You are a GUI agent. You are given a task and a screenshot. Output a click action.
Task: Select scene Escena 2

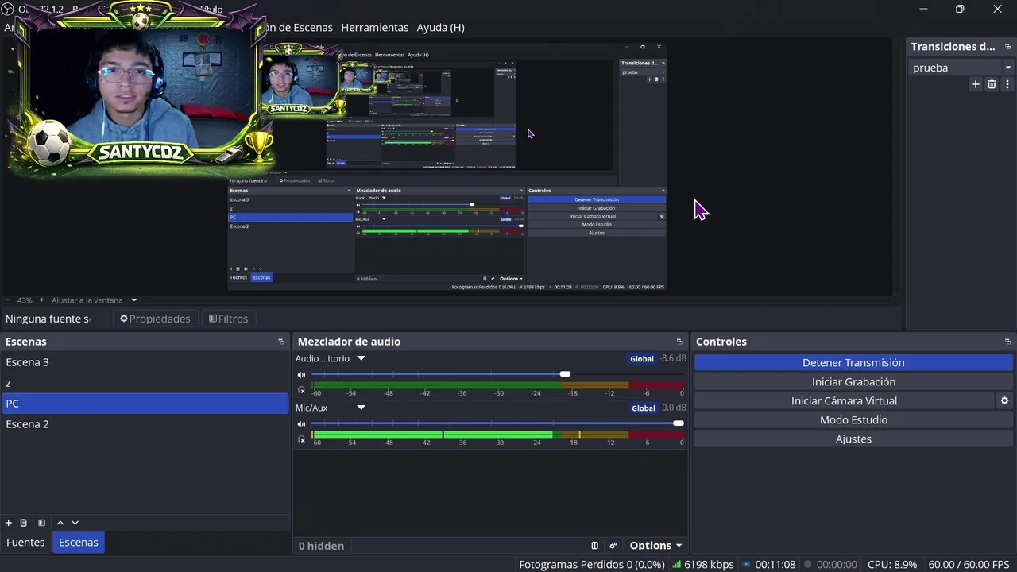(145, 424)
